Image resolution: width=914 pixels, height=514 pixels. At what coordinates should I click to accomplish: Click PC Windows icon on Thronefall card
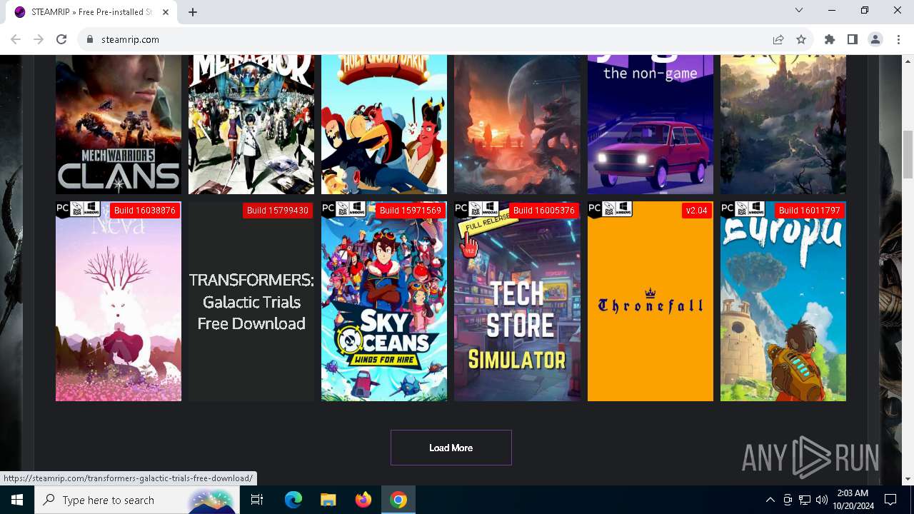(611, 209)
